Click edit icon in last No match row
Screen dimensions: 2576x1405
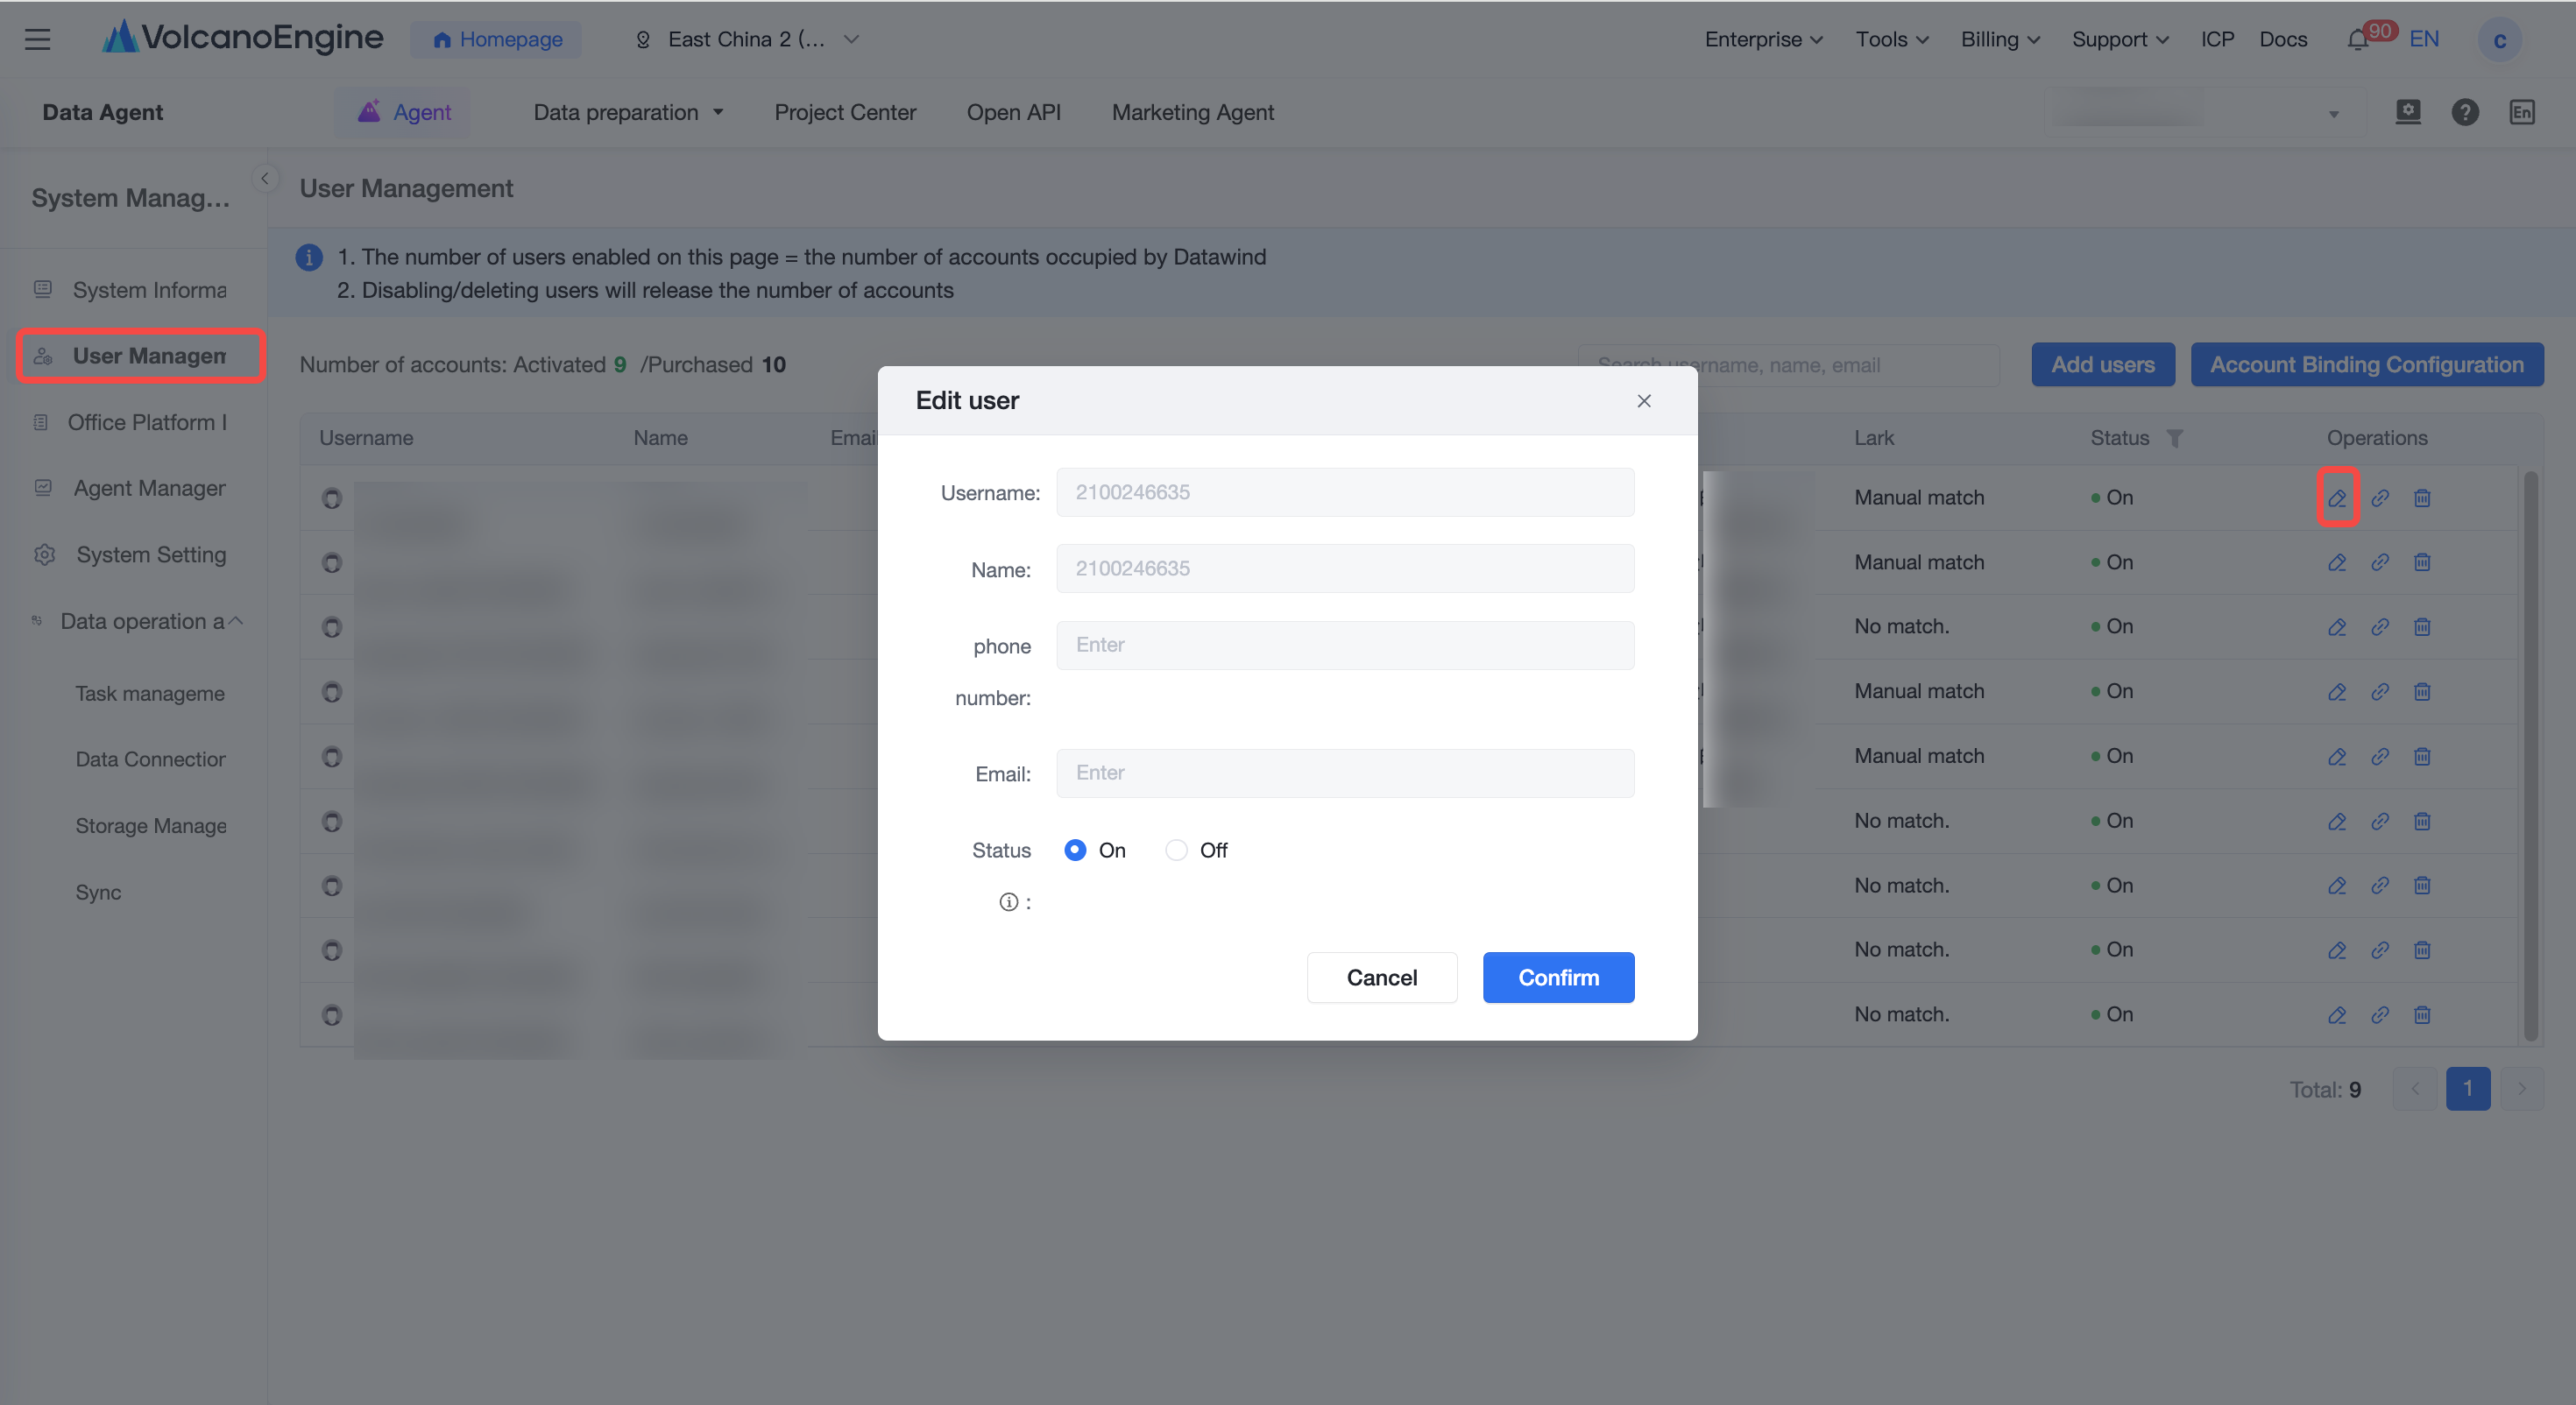tap(2337, 1014)
